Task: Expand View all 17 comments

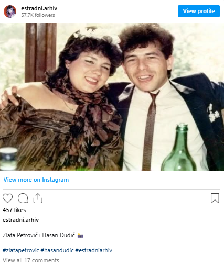Action: [x=31, y=260]
